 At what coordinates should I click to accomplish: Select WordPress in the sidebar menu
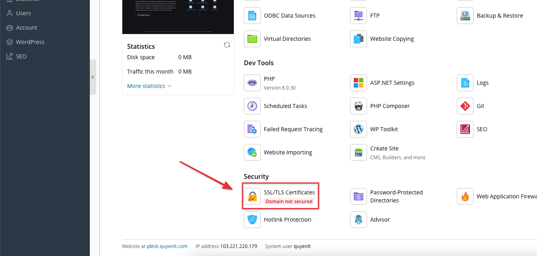(30, 42)
